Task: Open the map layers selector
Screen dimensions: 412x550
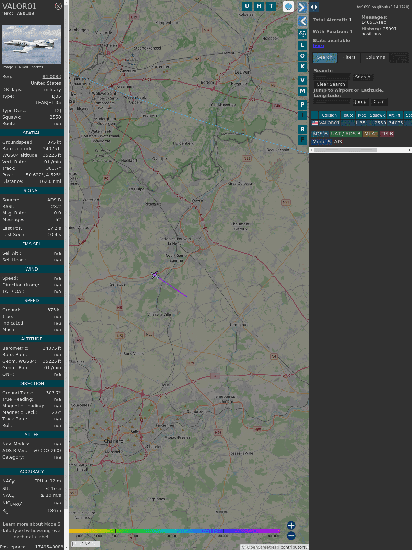Action: (288, 7)
